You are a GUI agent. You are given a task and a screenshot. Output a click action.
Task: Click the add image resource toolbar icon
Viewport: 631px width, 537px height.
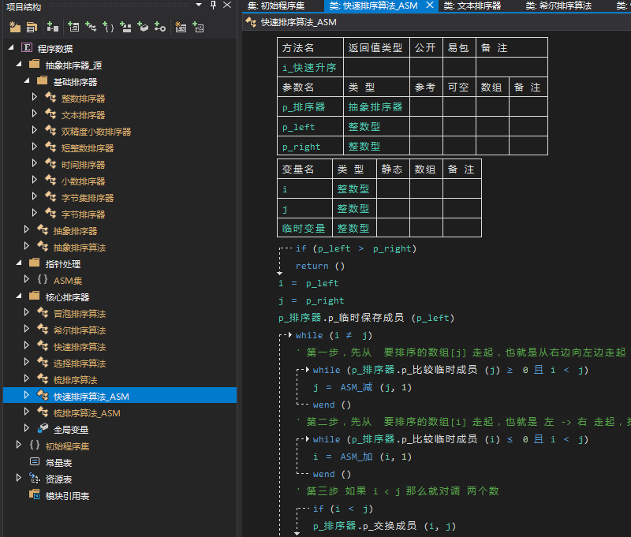point(199,28)
